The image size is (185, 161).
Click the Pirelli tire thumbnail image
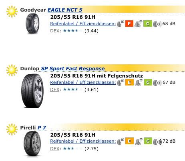32,144
